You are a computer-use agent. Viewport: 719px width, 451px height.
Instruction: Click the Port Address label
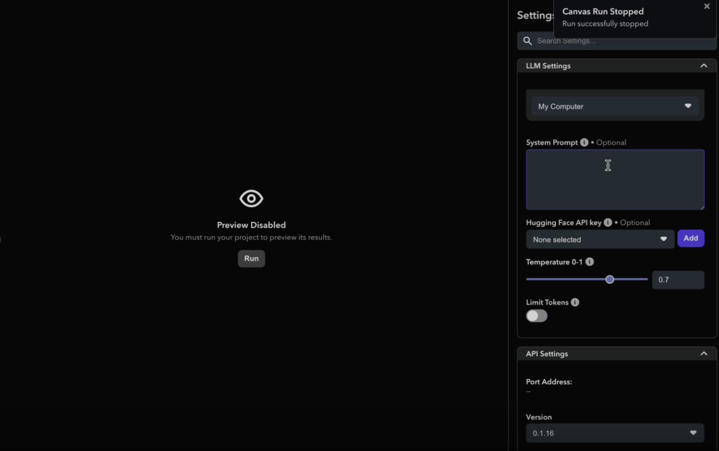549,382
